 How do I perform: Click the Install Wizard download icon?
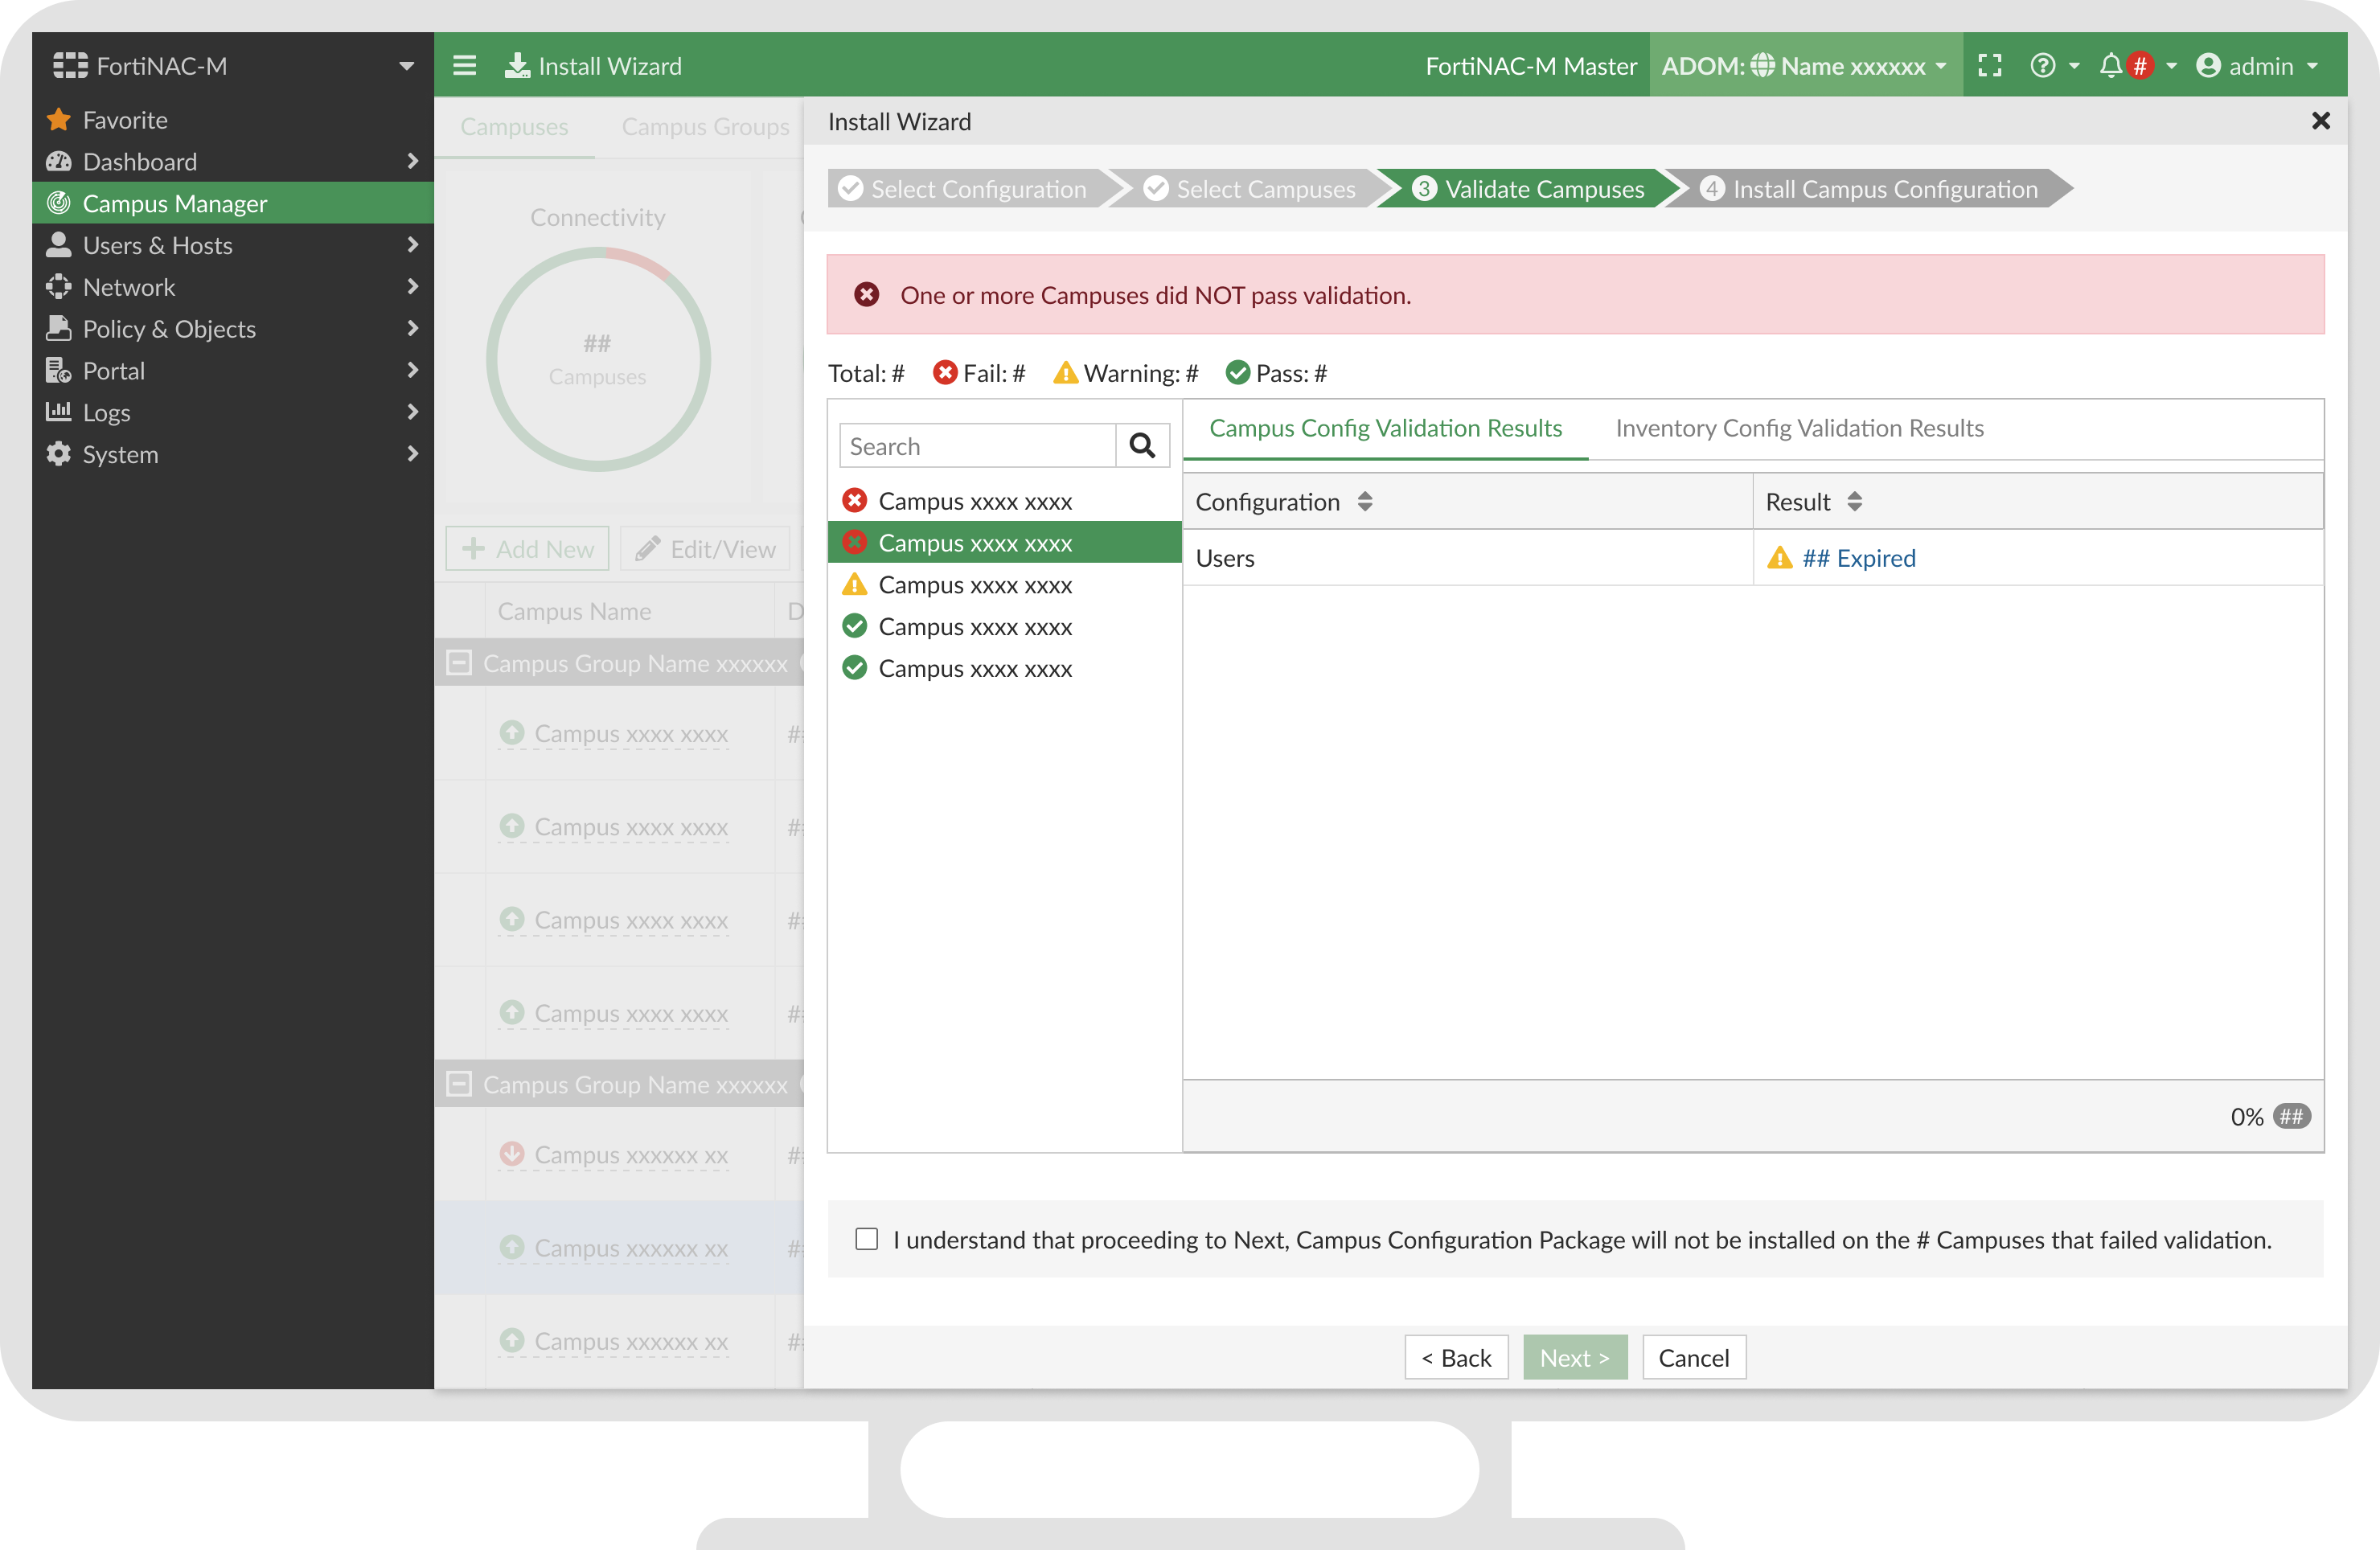517,66
